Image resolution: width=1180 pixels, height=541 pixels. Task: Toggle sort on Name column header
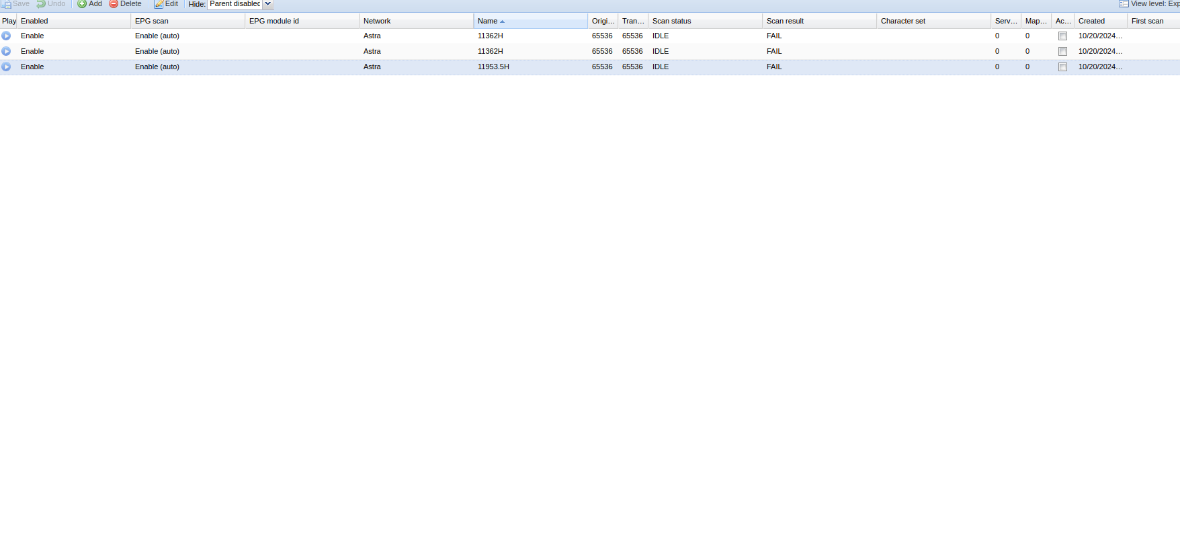[531, 21]
